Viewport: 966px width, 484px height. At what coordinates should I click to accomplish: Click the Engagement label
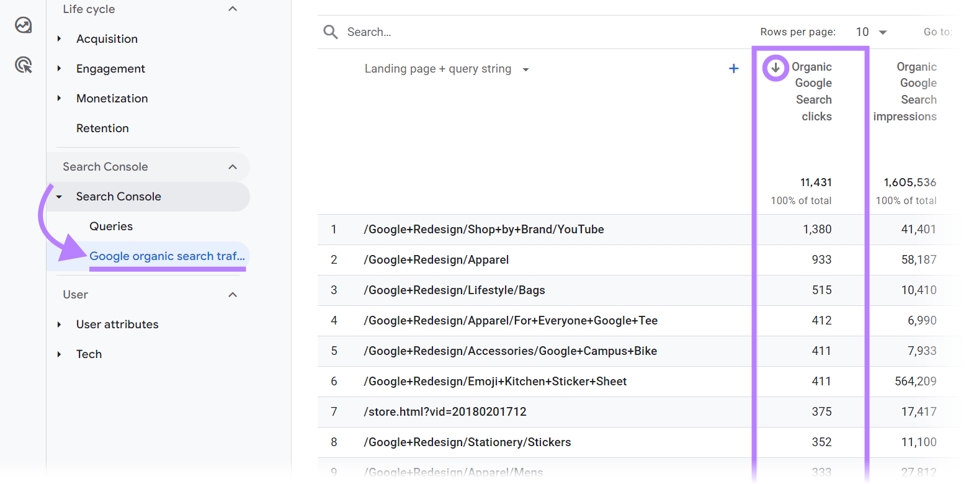click(110, 69)
